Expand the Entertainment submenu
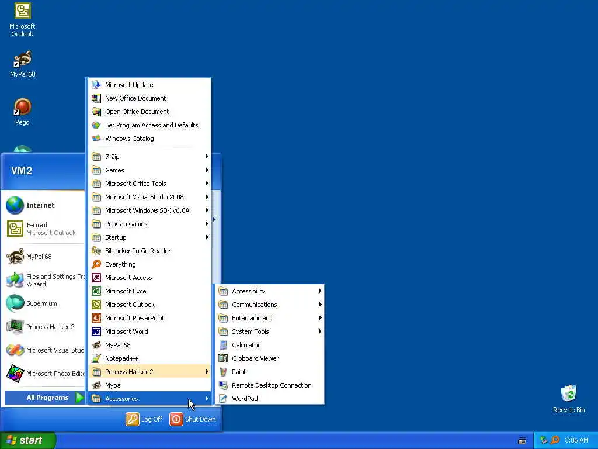The image size is (598, 449). pos(270,318)
